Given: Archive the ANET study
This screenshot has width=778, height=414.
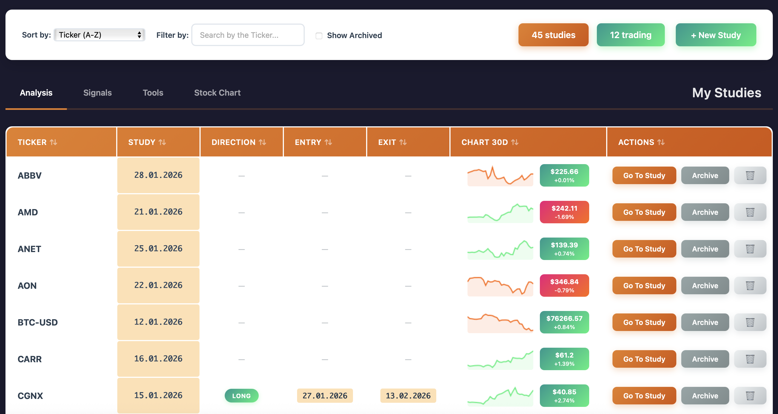Looking at the screenshot, I should [705, 249].
